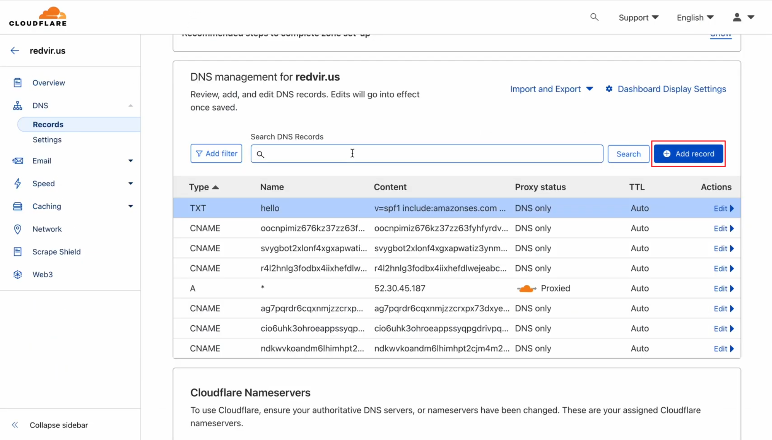Select the DNS Settings menu item
The image size is (772, 440).
click(47, 139)
